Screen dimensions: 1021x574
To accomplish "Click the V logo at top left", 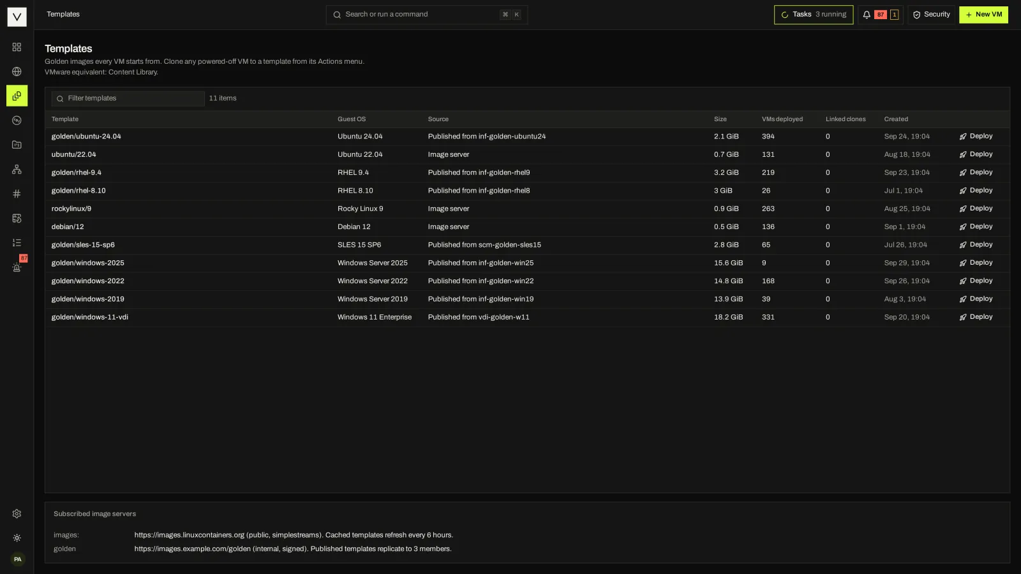I will (x=17, y=17).
